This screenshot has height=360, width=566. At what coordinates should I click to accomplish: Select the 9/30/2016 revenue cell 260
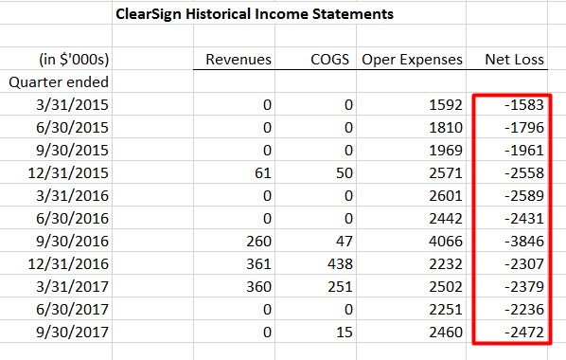click(x=235, y=241)
